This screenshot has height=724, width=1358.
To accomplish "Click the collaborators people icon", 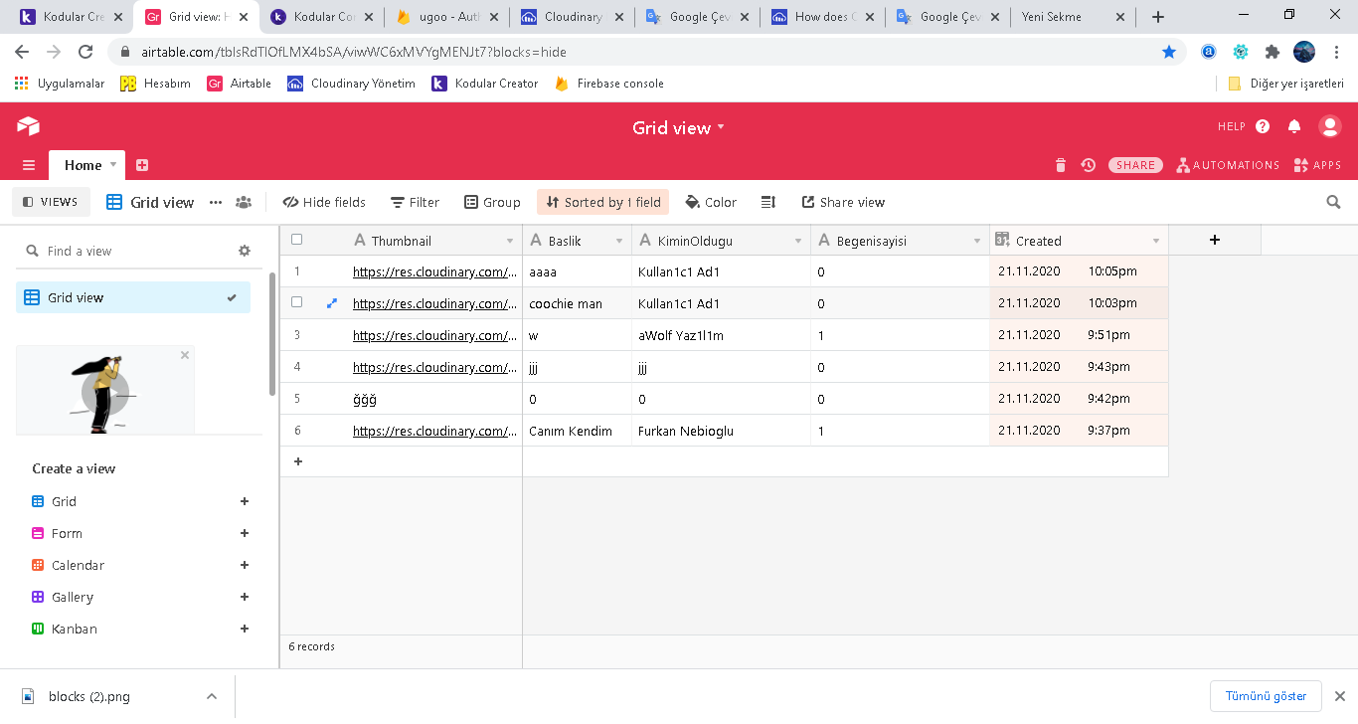I will point(244,202).
